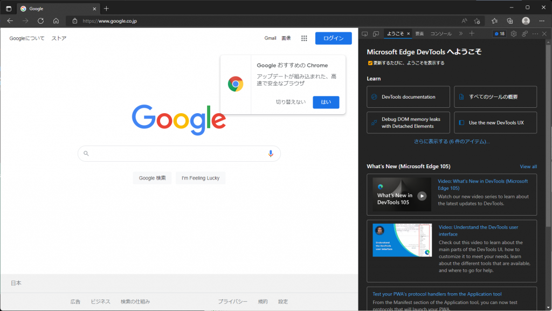Click the Edge profile avatar
This screenshot has width=552, height=311.
526,20
